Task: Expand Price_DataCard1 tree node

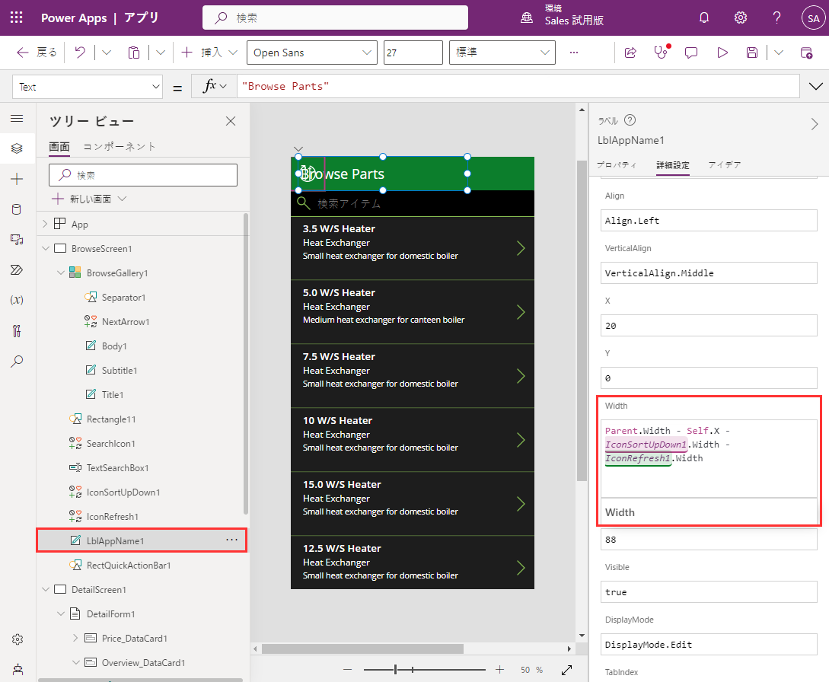Action: 75,638
